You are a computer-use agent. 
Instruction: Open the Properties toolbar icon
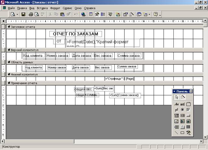(x=125, y=14)
